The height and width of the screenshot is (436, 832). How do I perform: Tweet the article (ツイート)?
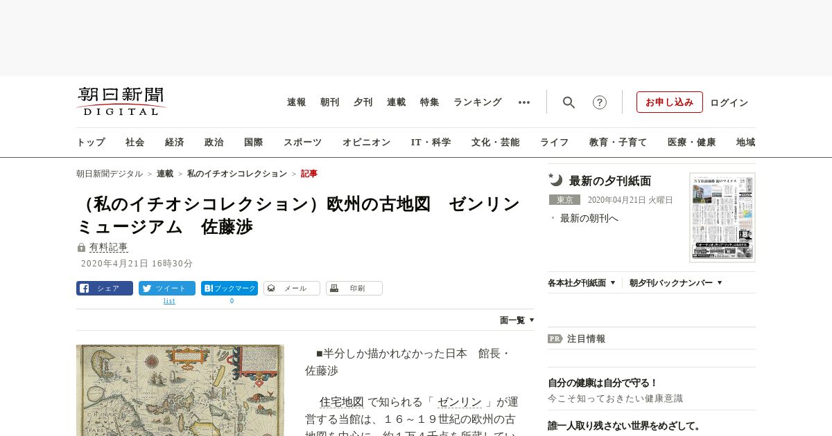(x=167, y=288)
